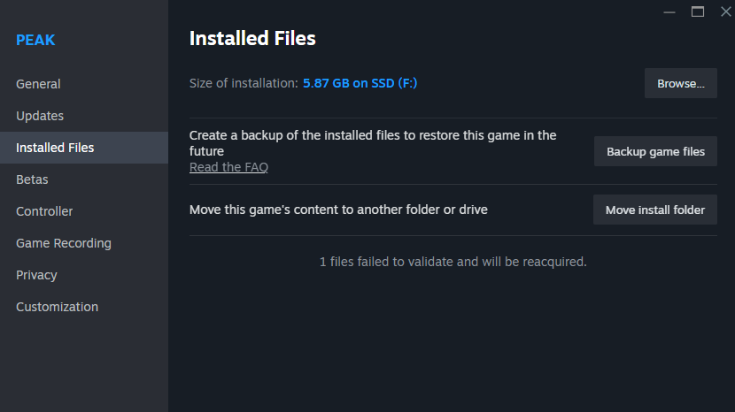Maximize the properties window

tap(698, 11)
